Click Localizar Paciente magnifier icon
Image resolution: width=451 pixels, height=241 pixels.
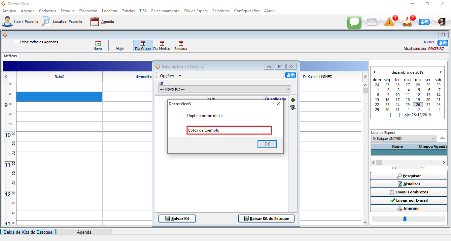(46, 21)
